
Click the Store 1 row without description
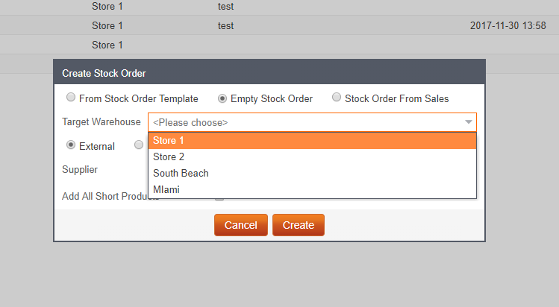click(279, 45)
